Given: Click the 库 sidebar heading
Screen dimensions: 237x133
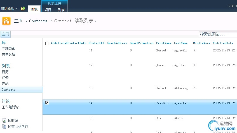Looking at the screenshot, I should pyautogui.click(x=4, y=42).
